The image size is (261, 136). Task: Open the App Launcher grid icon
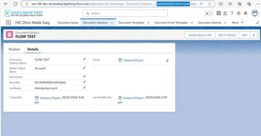coord(8,22)
